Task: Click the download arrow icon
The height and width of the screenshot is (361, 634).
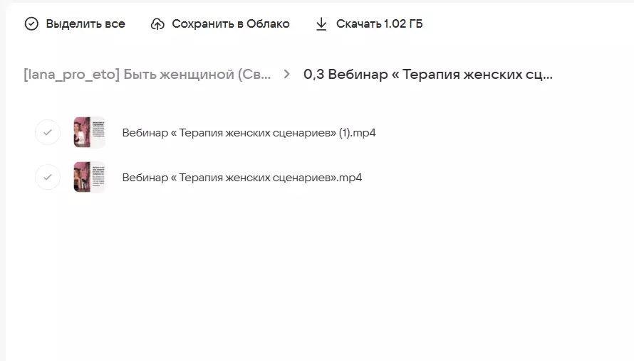Action: coord(321,24)
